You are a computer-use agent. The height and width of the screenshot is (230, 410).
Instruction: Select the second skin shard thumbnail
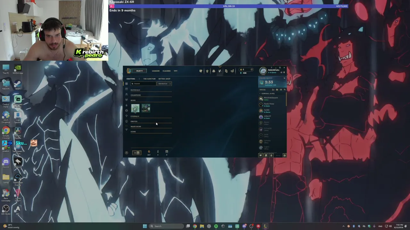146,108
